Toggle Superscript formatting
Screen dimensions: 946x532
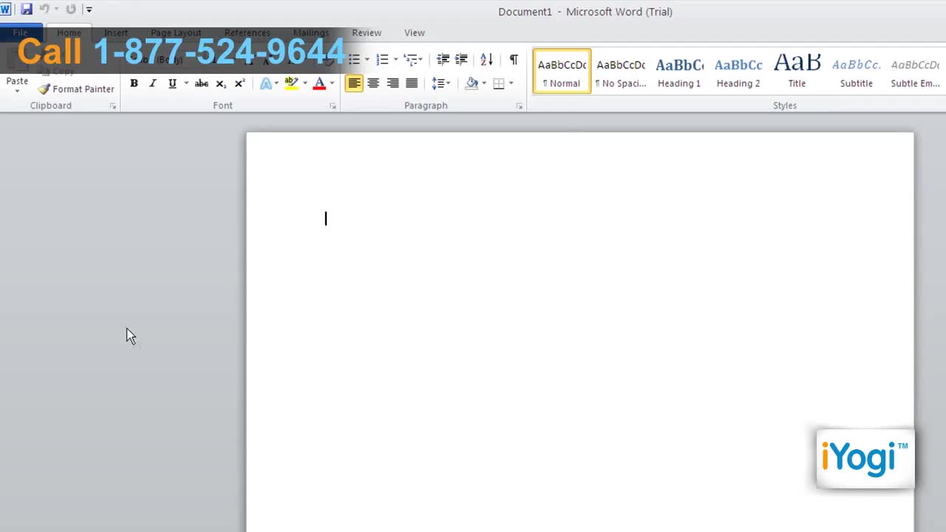(240, 83)
